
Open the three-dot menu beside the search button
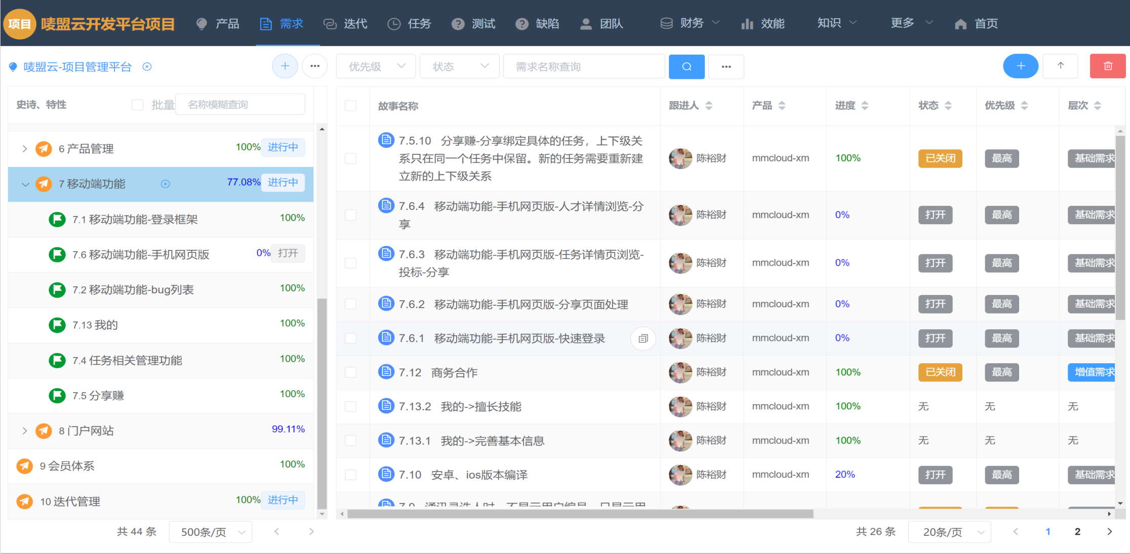[x=726, y=67]
